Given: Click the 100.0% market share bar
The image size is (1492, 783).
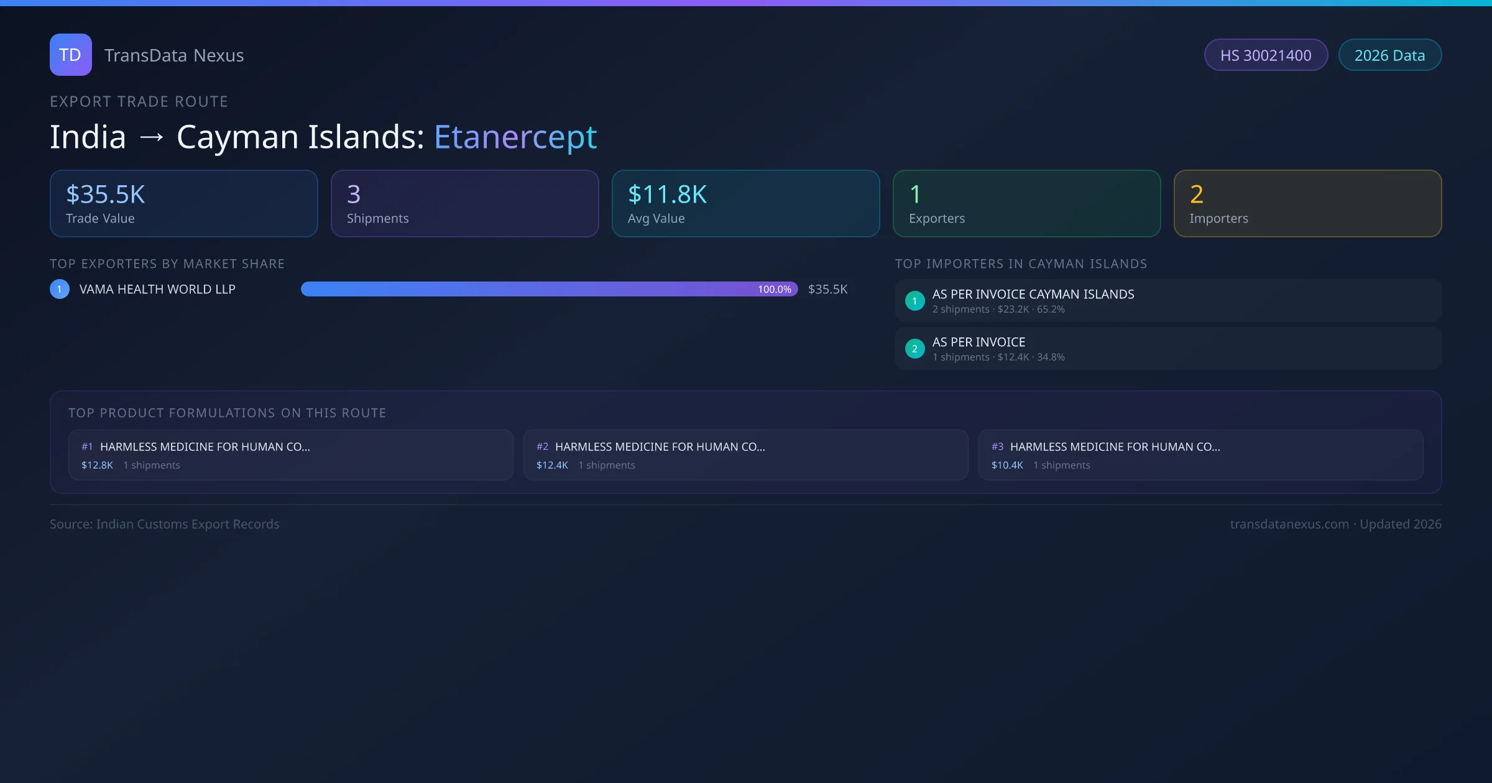Looking at the screenshot, I should coord(549,289).
